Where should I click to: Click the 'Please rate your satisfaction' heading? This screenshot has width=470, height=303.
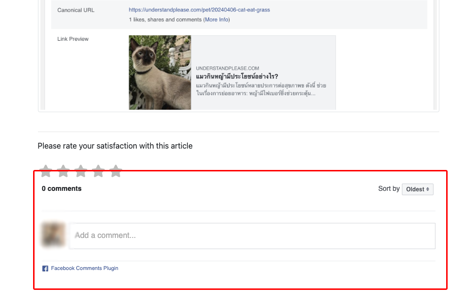click(x=115, y=146)
